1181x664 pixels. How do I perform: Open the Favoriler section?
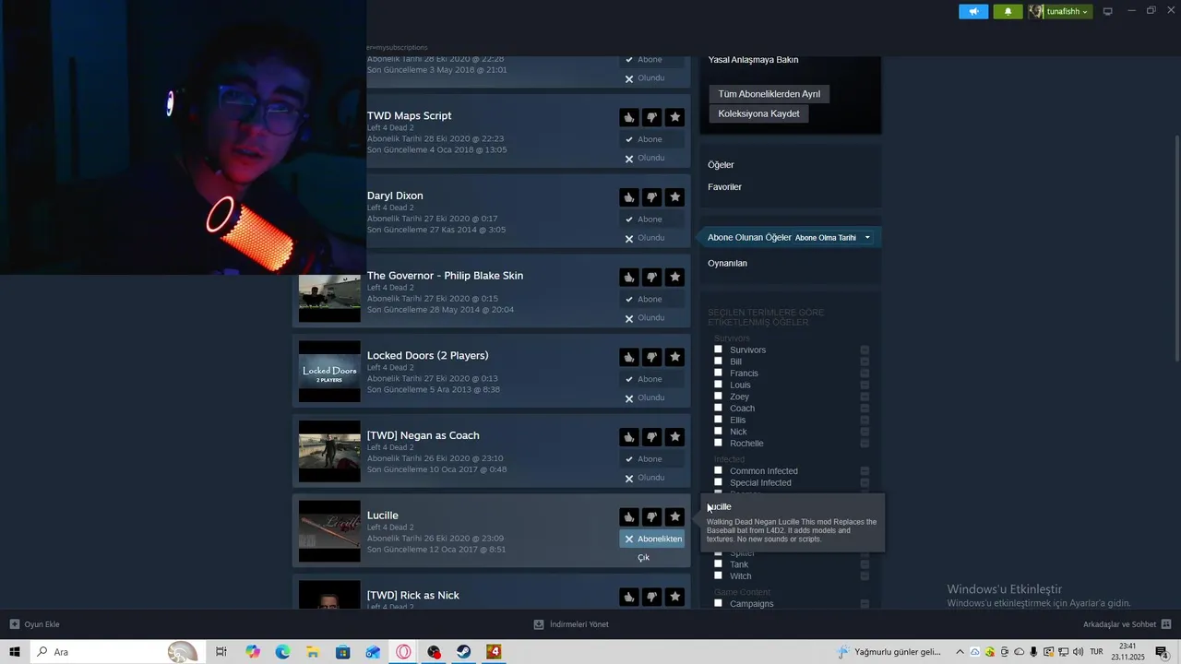tap(724, 187)
